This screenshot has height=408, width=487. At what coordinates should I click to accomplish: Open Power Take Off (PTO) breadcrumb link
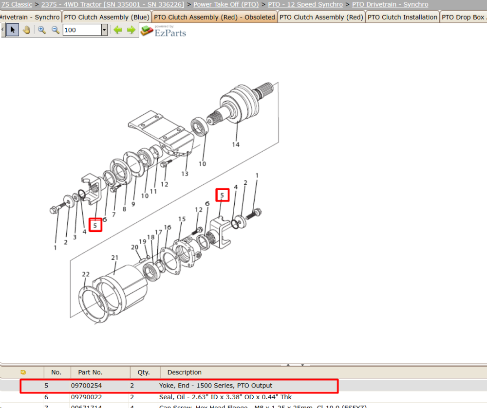(226, 4)
